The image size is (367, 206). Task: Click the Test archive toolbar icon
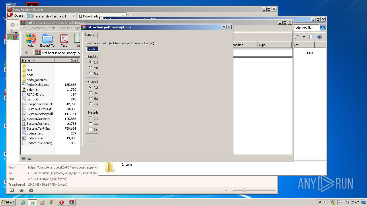tap(64, 40)
